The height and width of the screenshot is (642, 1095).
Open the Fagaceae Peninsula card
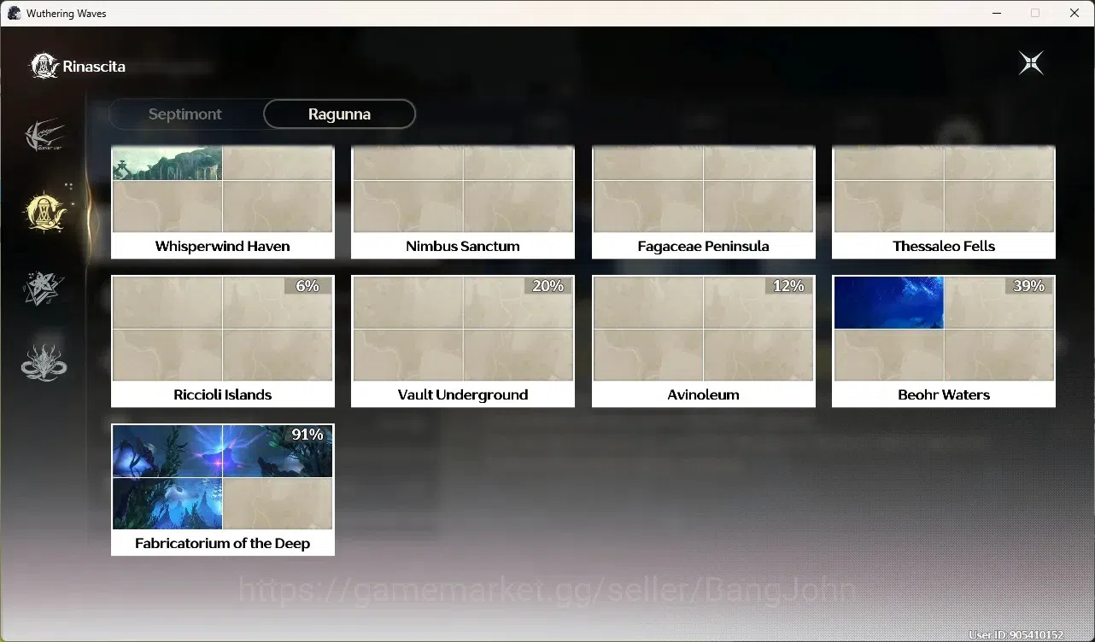point(704,202)
